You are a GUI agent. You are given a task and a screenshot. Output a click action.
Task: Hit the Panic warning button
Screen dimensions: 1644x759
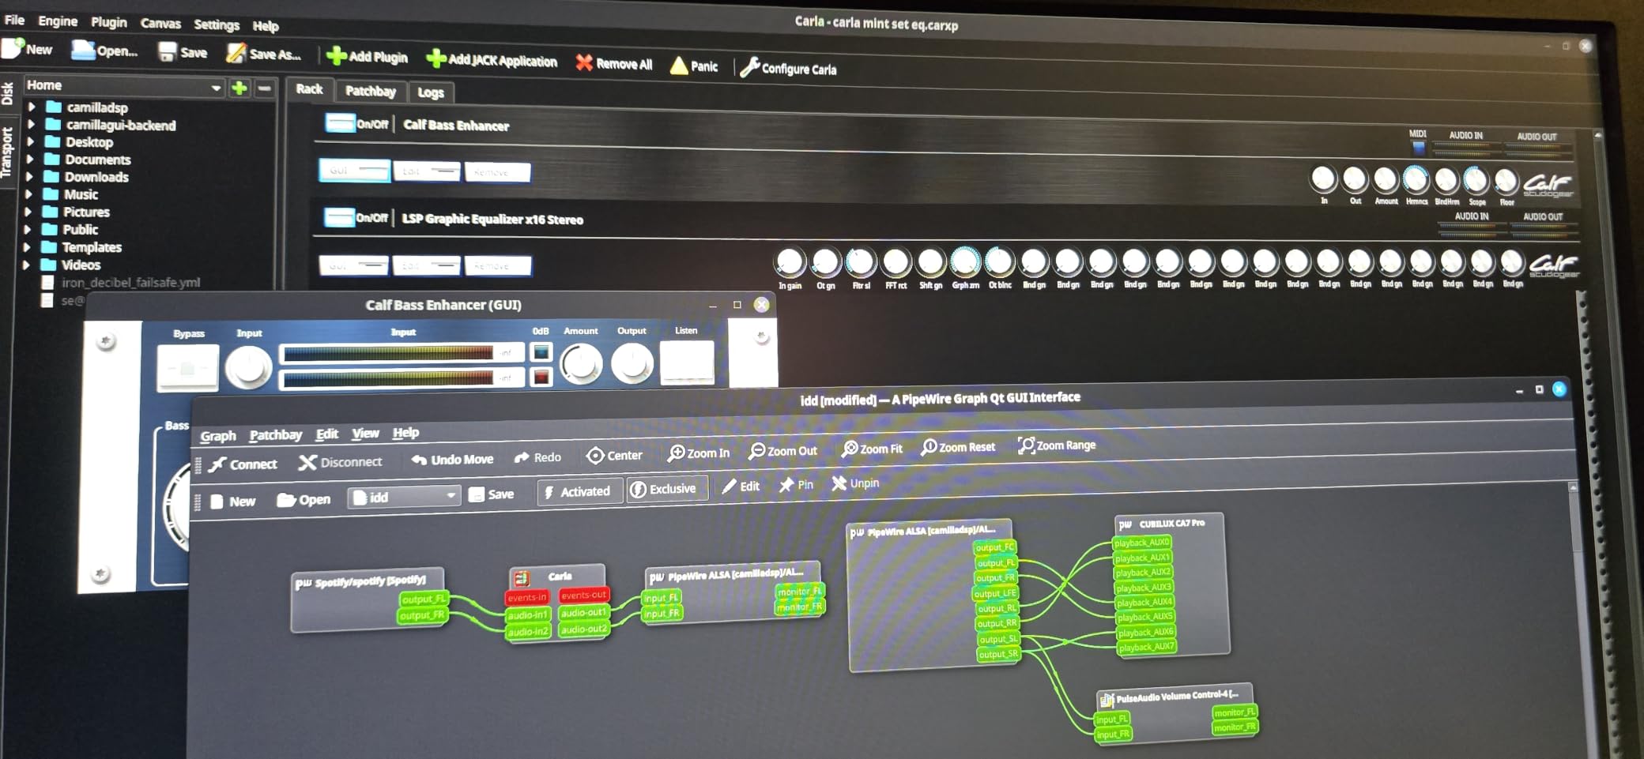(x=694, y=66)
